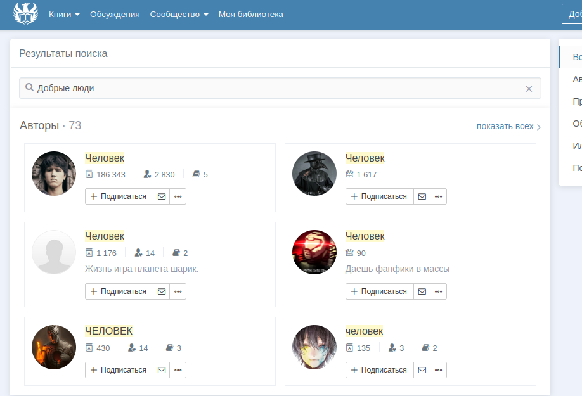Subscribe to author Жизнь игра планета шарик
The image size is (582, 396).
tap(119, 291)
